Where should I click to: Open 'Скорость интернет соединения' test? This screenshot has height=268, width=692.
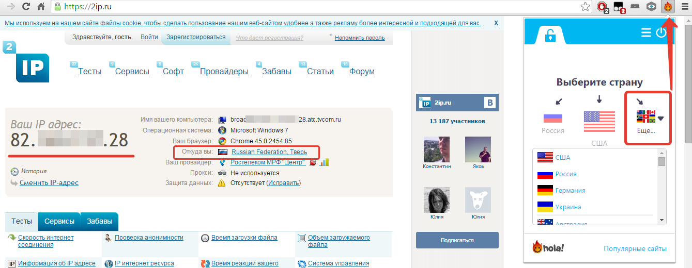(46, 241)
